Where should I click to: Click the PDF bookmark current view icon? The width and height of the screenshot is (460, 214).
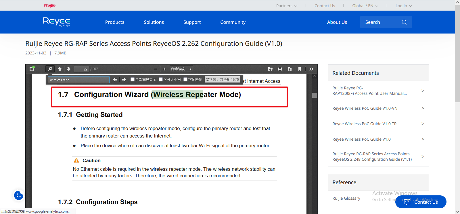pos(300,69)
